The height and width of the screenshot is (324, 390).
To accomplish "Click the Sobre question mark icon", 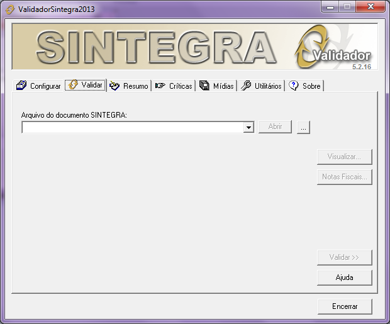I will point(294,86).
